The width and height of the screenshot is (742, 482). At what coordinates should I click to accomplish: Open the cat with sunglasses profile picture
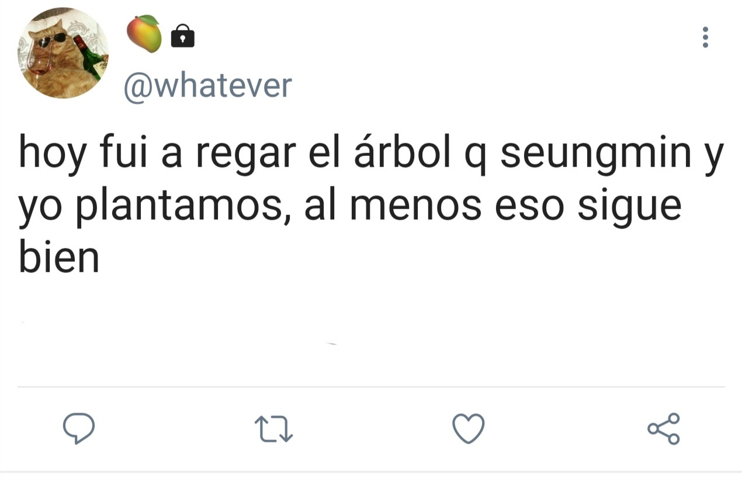63,53
